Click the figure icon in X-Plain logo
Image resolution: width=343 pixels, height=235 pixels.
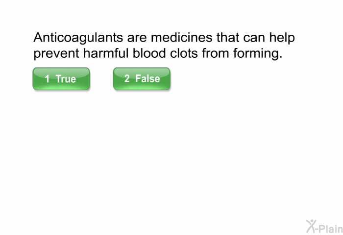(311, 226)
